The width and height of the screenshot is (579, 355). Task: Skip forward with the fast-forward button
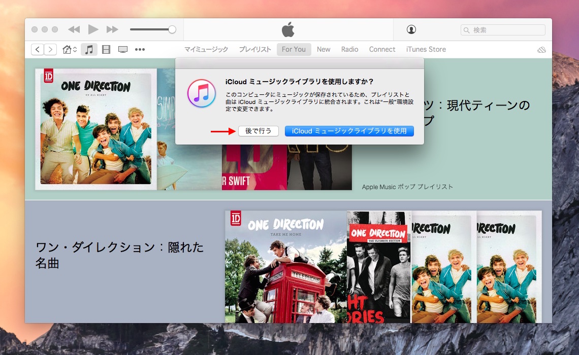click(112, 29)
